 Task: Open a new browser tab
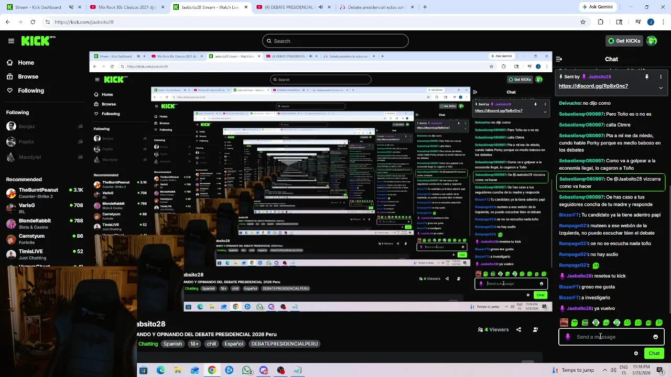point(425,7)
